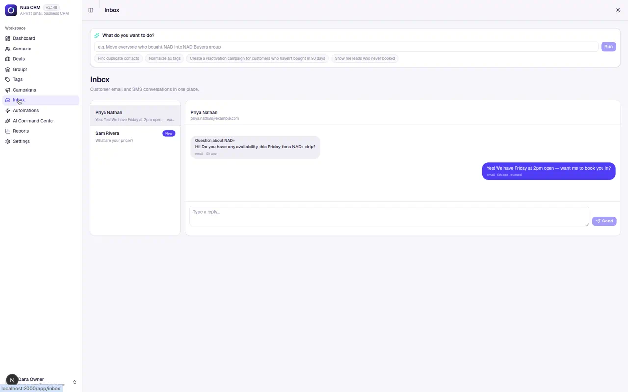Click the 'Question about NAD+' message bubble

(x=255, y=147)
